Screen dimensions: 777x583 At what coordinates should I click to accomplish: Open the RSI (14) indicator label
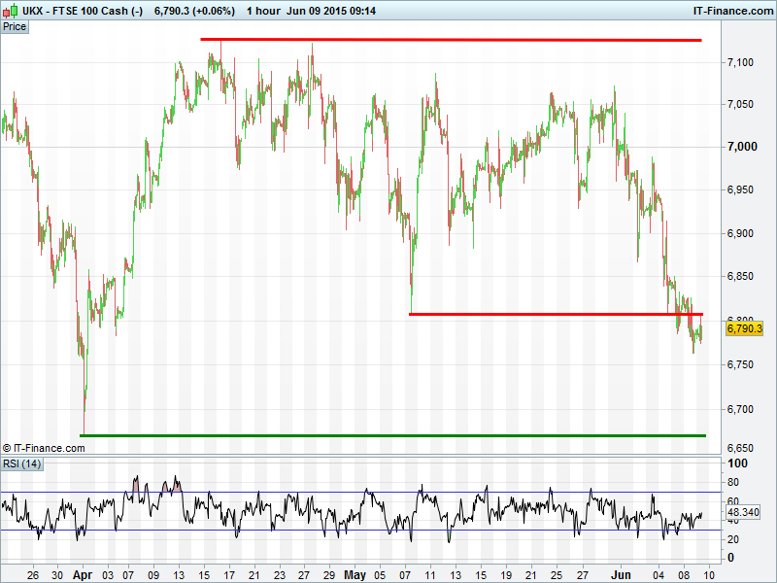(22, 463)
